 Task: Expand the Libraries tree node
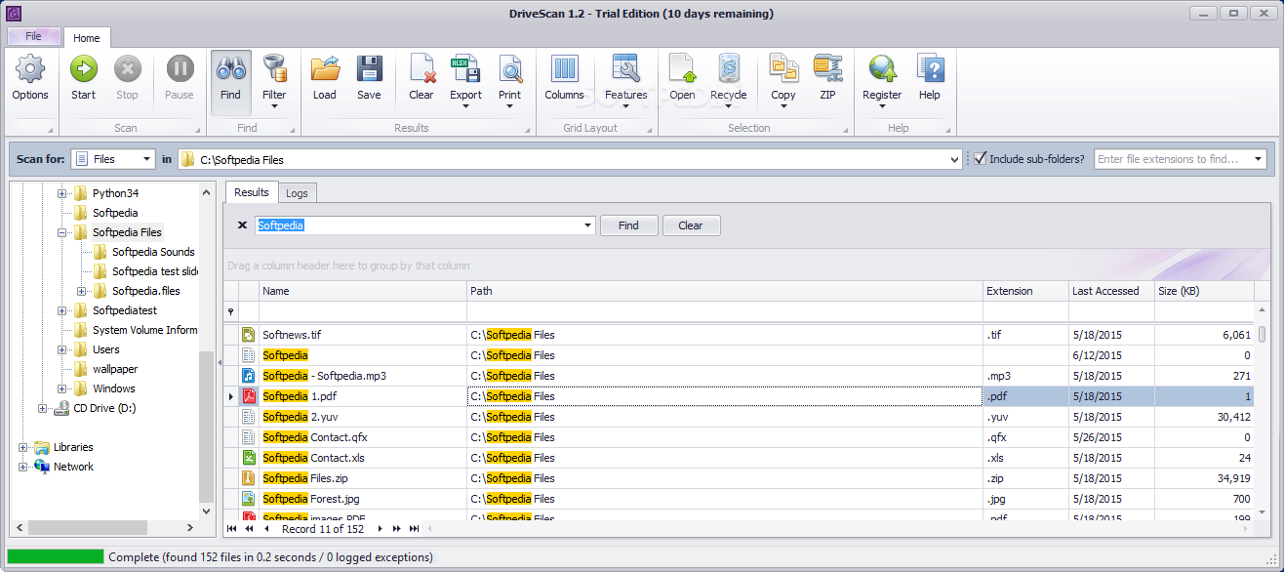point(22,447)
